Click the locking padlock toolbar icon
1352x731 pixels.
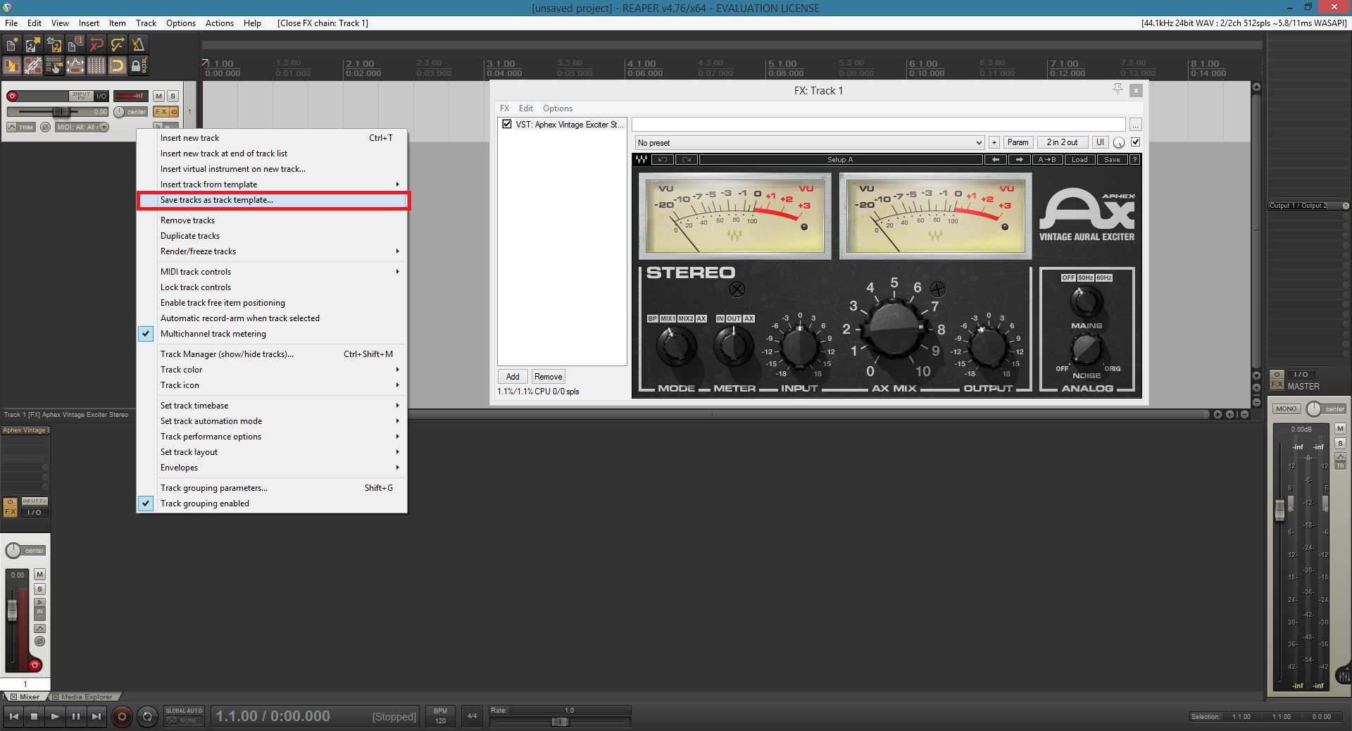point(138,66)
